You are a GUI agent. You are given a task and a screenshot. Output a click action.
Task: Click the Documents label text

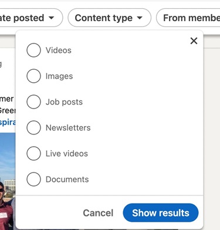(x=67, y=180)
